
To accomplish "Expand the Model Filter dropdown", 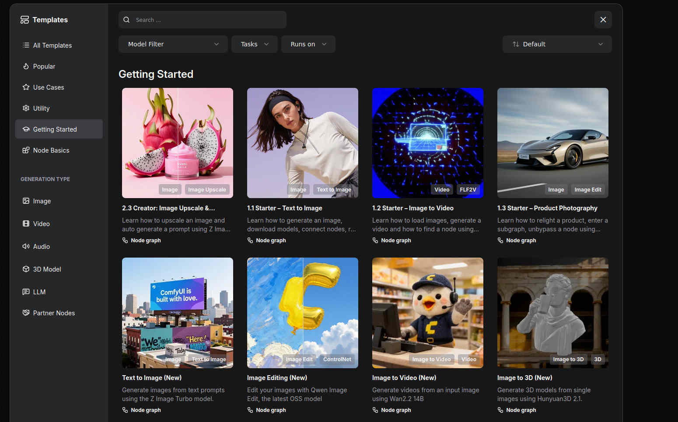I will (173, 44).
